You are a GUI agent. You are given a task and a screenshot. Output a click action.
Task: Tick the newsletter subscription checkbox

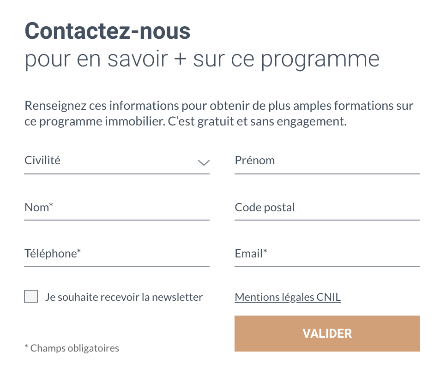tap(31, 297)
